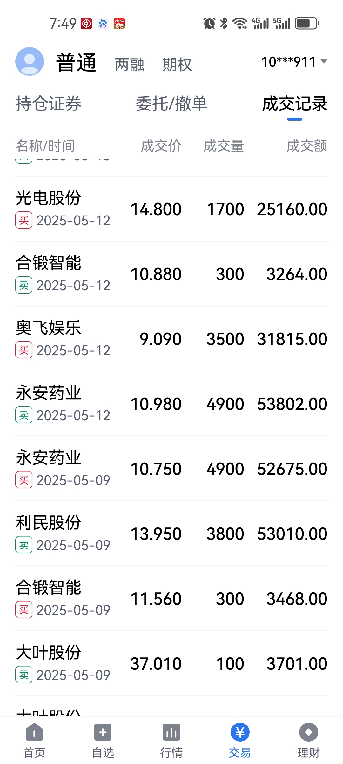Tap the user profile avatar icon
Viewport: 343px width, 764px height.
(30, 61)
